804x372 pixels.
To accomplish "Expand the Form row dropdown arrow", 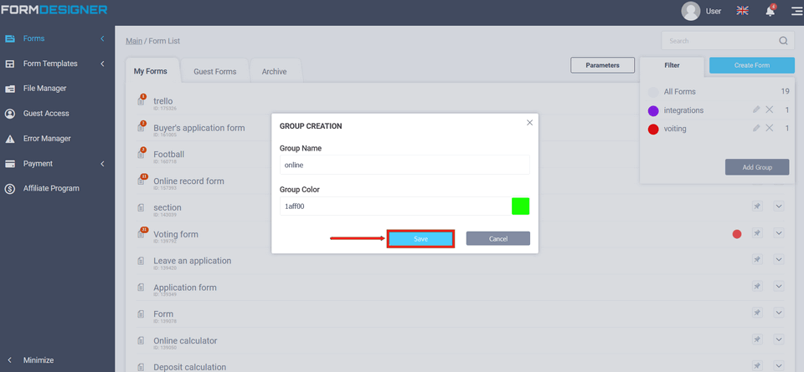I will tap(778, 313).
